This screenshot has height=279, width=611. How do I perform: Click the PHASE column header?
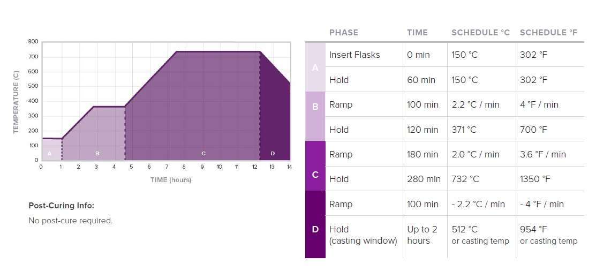(343, 32)
